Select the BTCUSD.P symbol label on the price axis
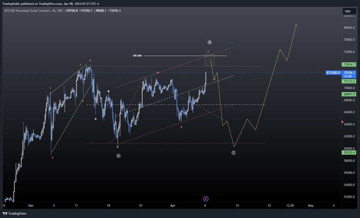Image resolution: width=360 pixels, height=218 pixels. point(333,73)
